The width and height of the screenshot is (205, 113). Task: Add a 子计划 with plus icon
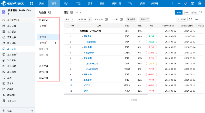tap(55, 43)
